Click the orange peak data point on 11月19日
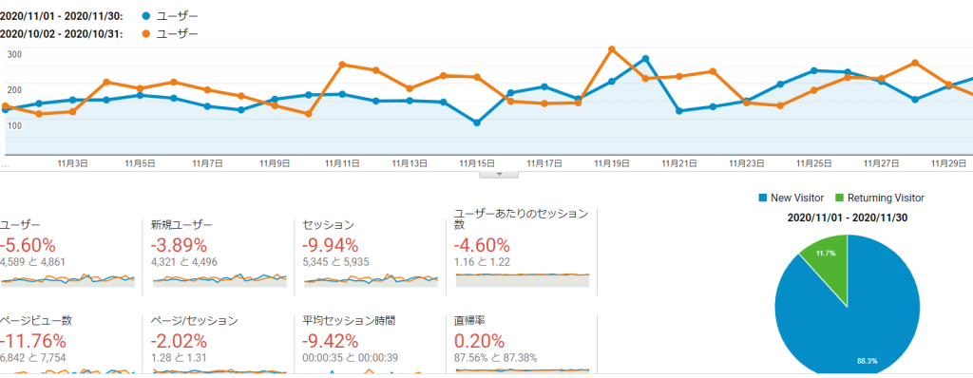973x378 pixels. coord(612,49)
